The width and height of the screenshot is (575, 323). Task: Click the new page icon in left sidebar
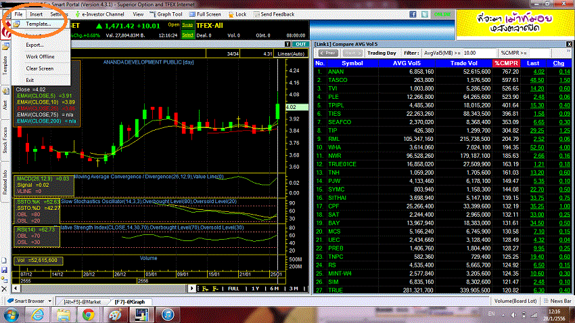click(4, 261)
